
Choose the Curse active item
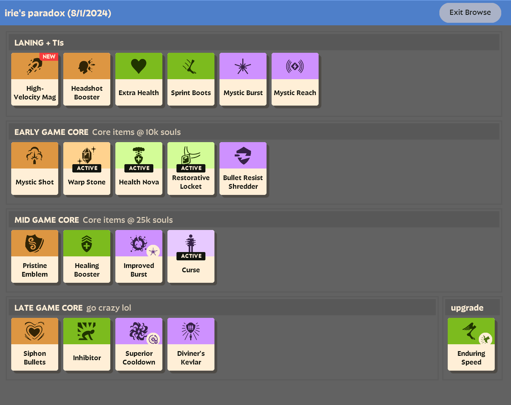[x=191, y=256]
